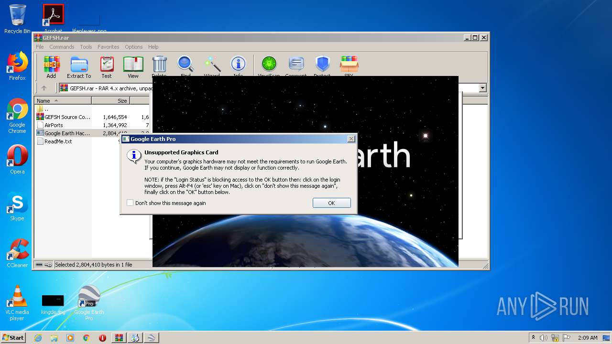Expand the archive path dropdown arrow
The image size is (612, 344).
pyautogui.click(x=482, y=88)
